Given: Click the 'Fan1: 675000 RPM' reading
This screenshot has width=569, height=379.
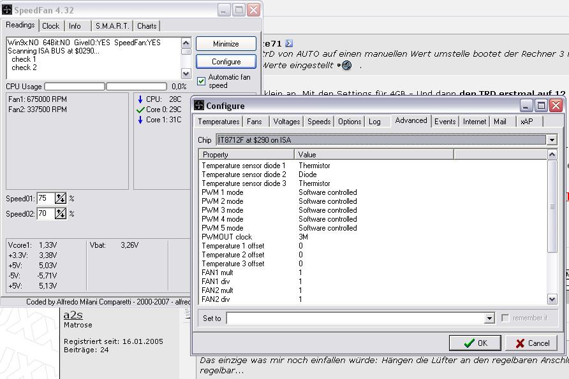Looking at the screenshot, I should pos(38,99).
